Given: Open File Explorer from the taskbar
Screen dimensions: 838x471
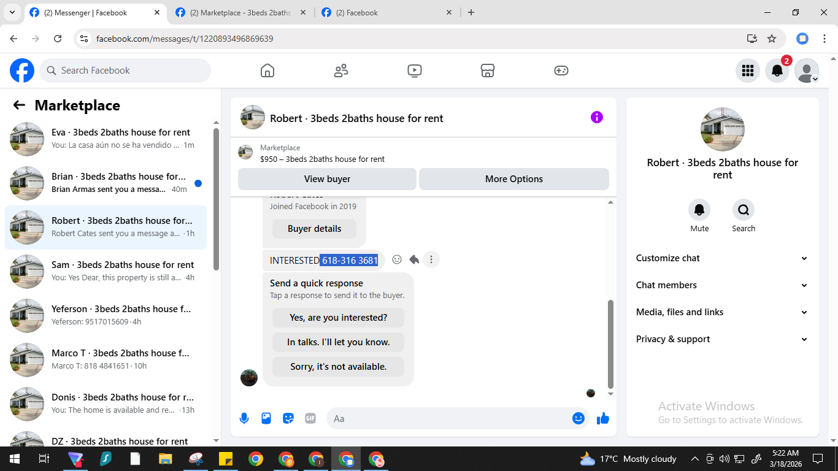Looking at the screenshot, I should [x=165, y=459].
